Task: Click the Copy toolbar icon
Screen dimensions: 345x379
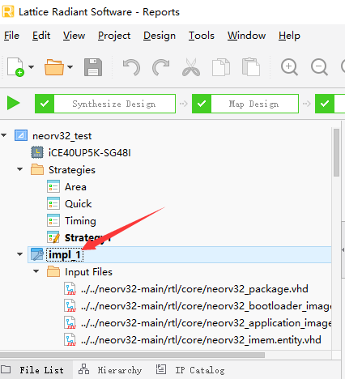Action: click(221, 67)
